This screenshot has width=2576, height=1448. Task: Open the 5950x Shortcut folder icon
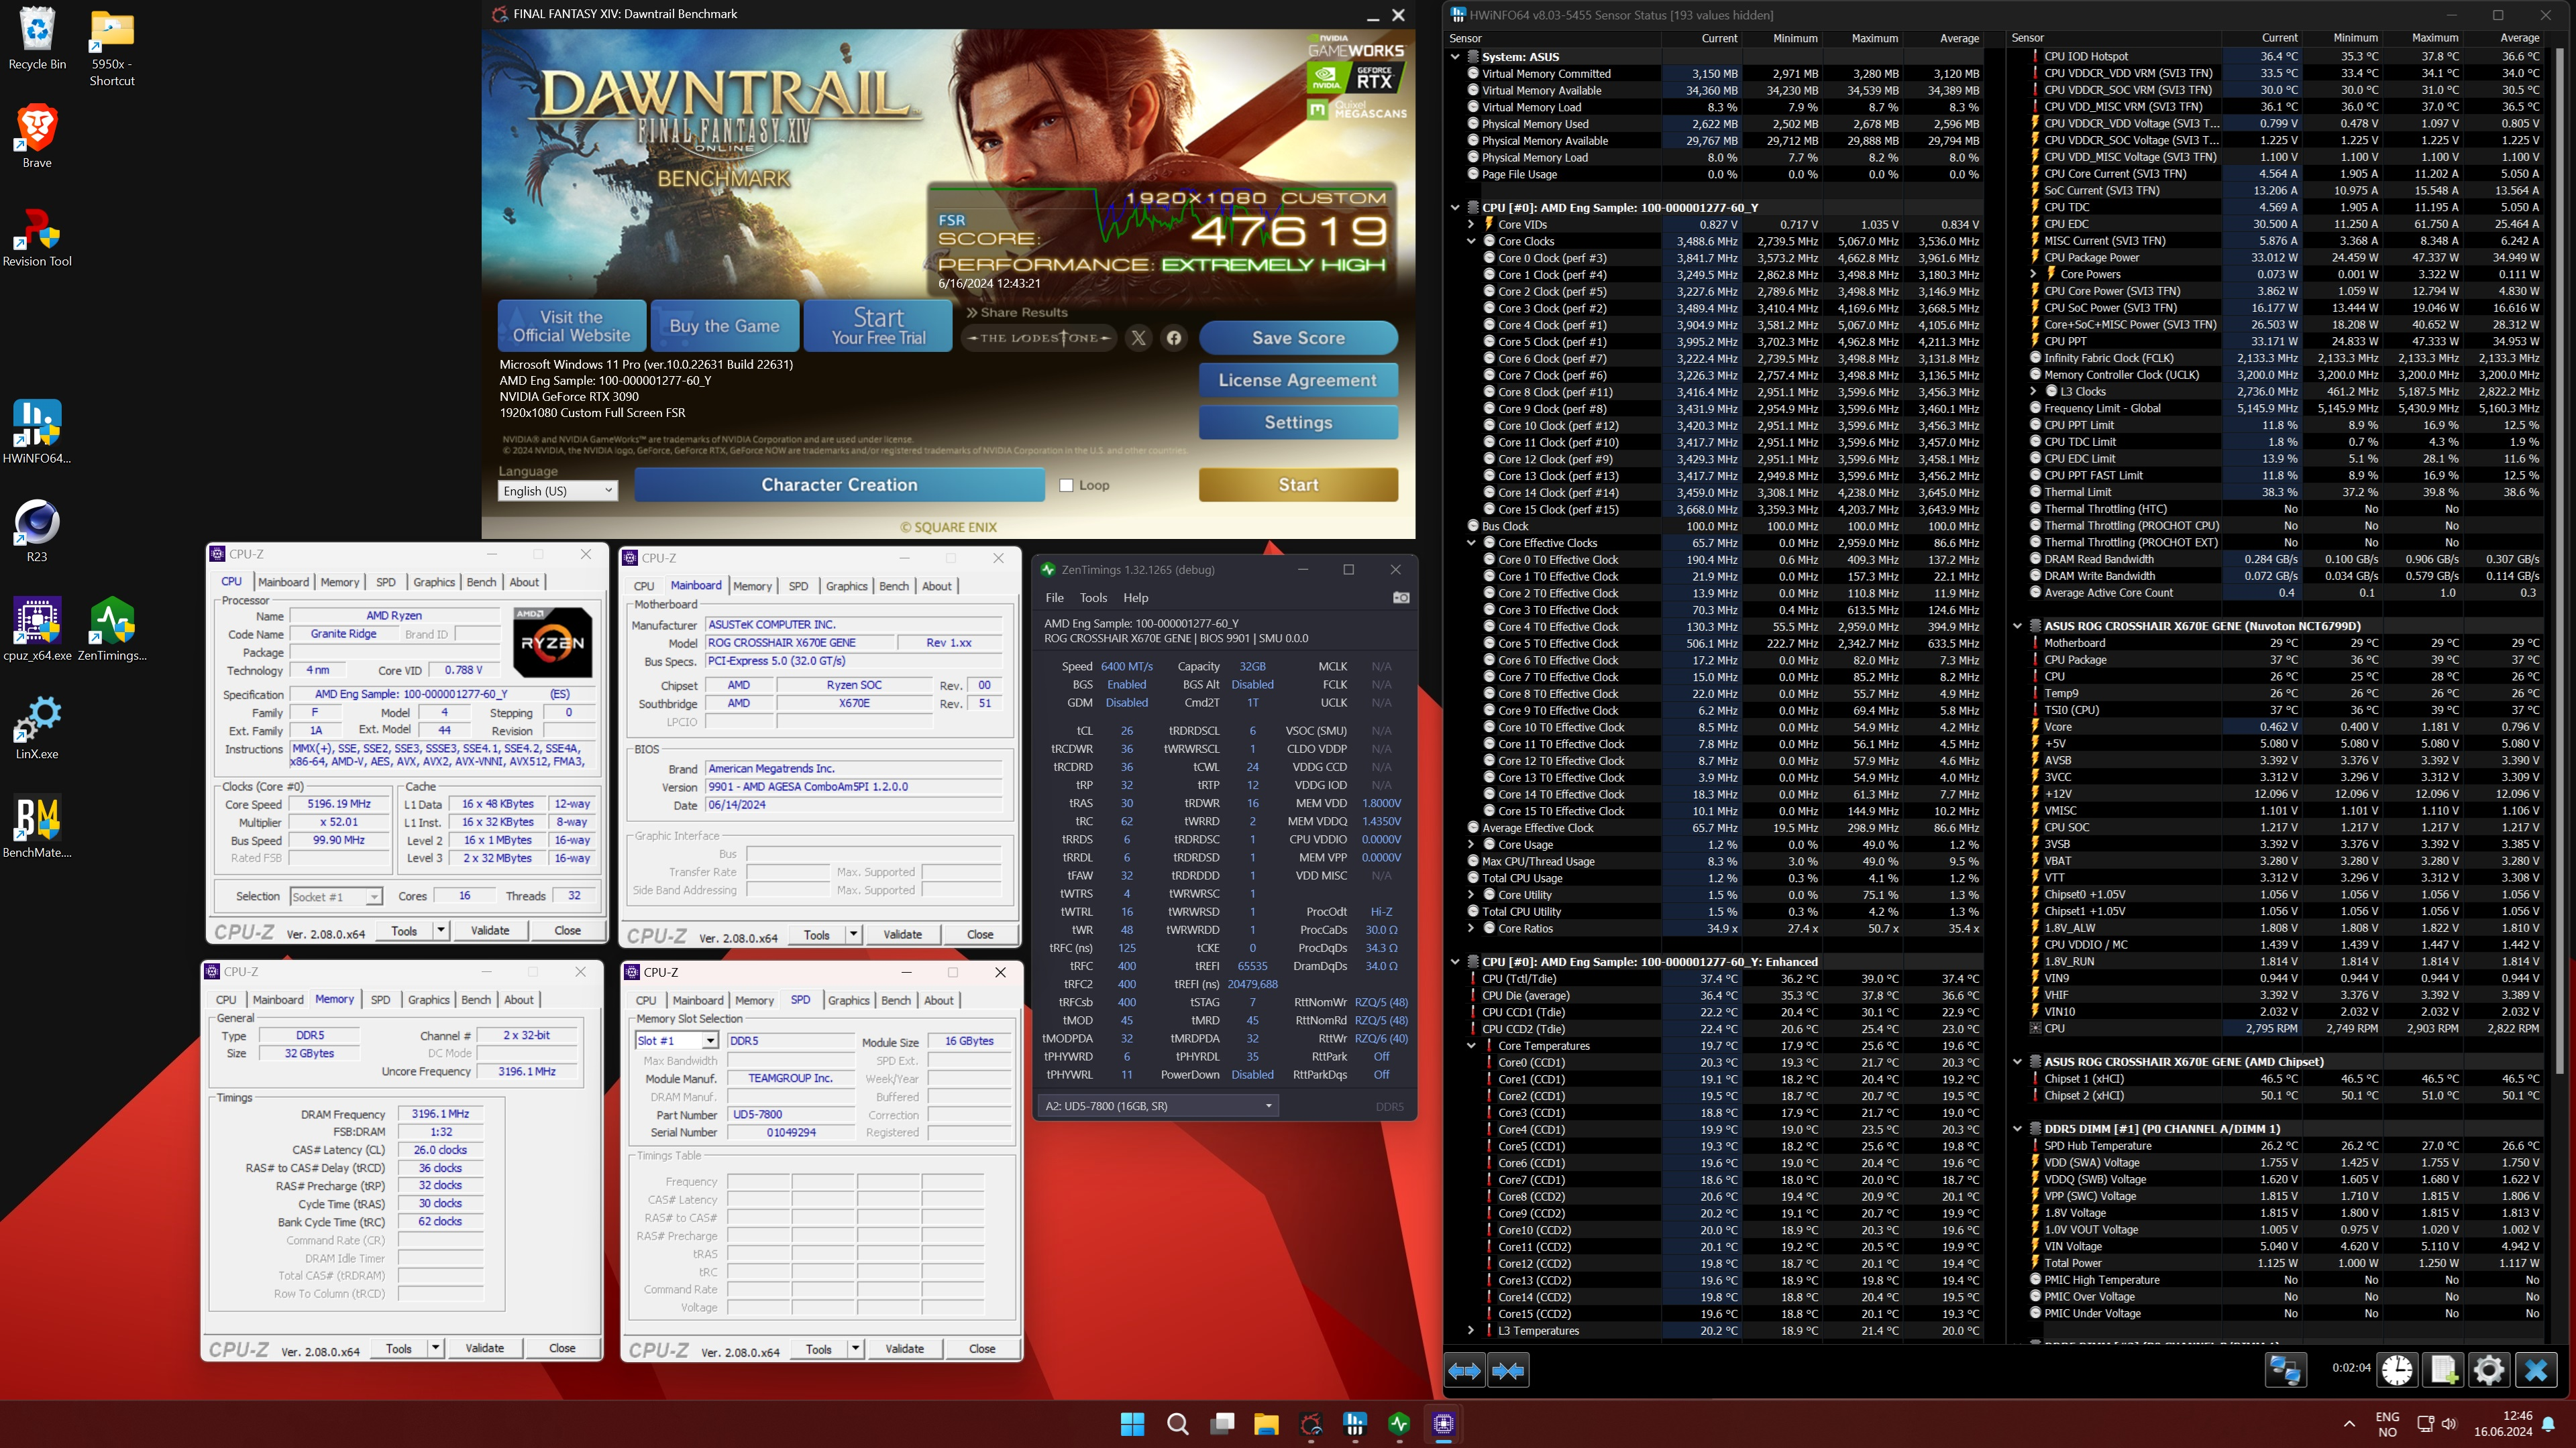(x=112, y=47)
